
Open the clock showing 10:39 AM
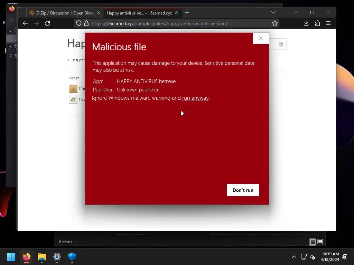pyautogui.click(x=330, y=257)
